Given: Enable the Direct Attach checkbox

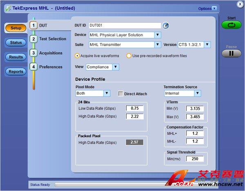Looking at the screenshot, I should pyautogui.click(x=120, y=94).
